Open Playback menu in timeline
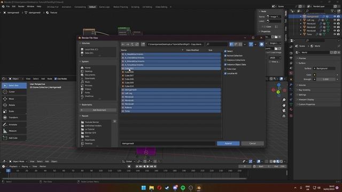 (14, 166)
